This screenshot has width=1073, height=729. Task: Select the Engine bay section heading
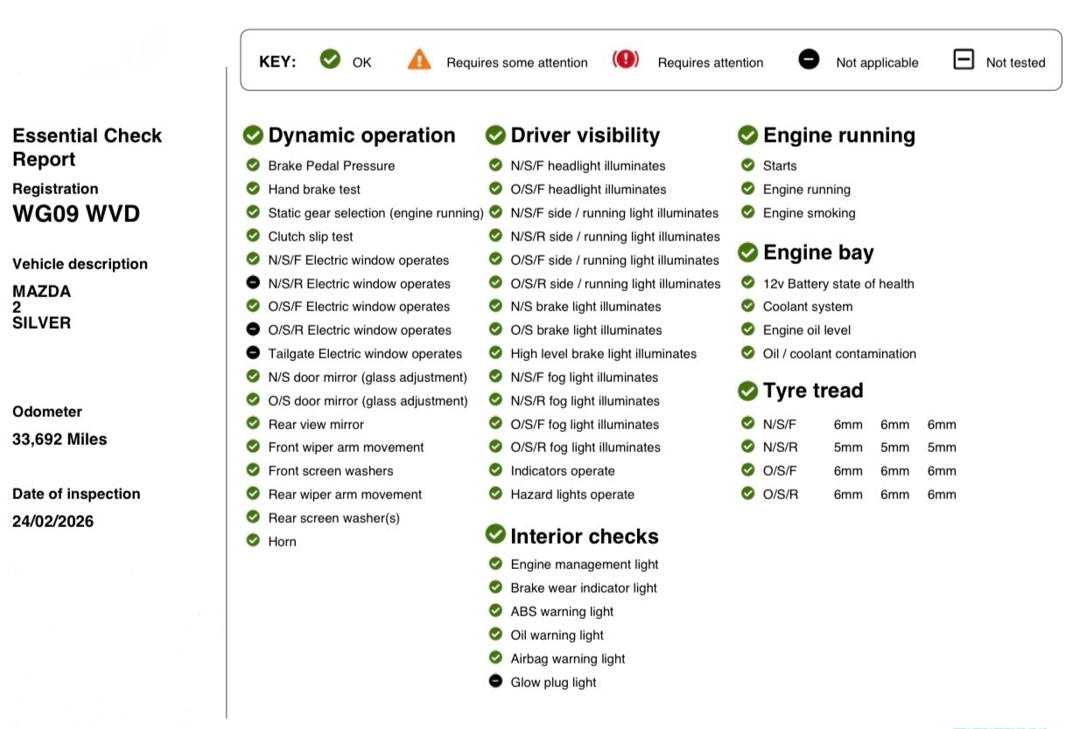pyautogui.click(x=817, y=253)
